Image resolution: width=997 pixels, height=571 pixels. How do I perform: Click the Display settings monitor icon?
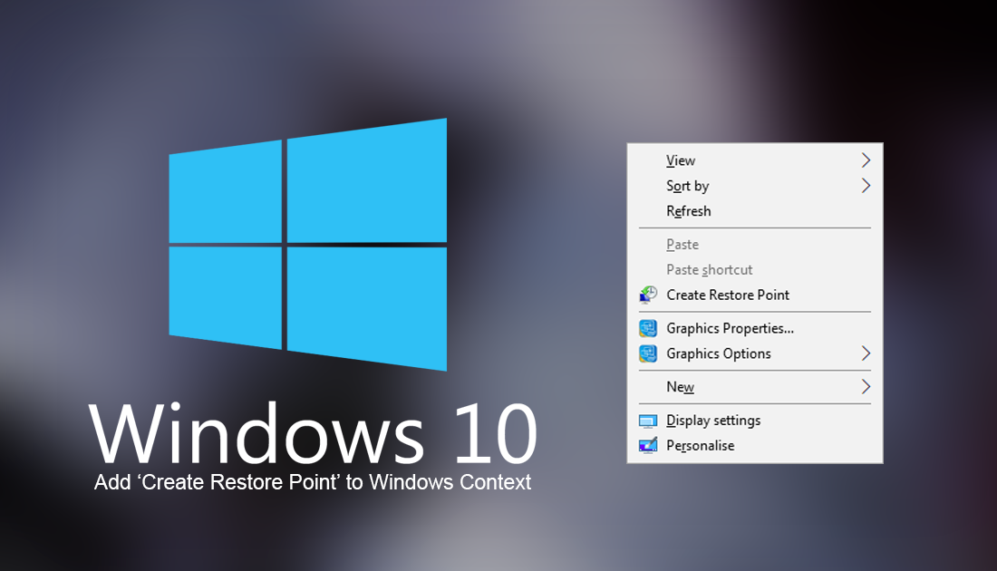pos(648,421)
